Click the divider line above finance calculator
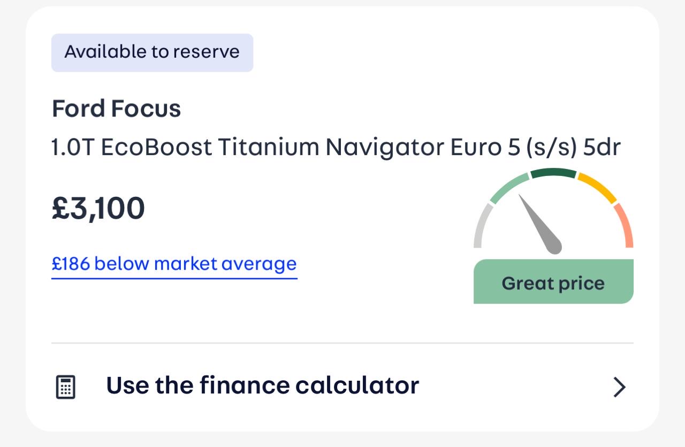685x447 pixels. point(342,343)
